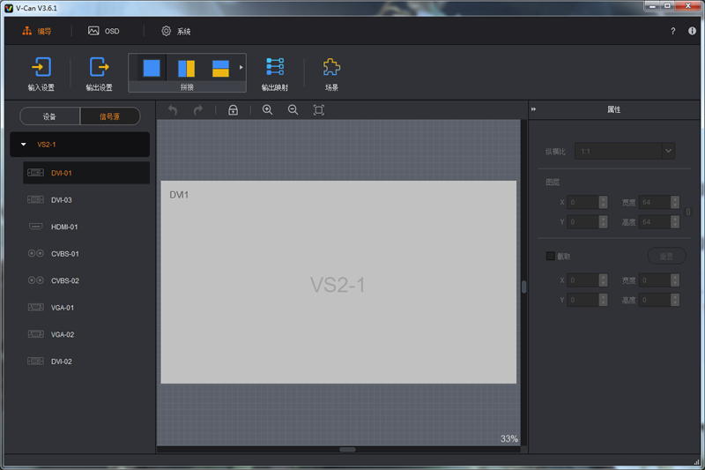This screenshot has height=470, width=705.
Task: Select the left-right split splice layout
Action: [186, 68]
